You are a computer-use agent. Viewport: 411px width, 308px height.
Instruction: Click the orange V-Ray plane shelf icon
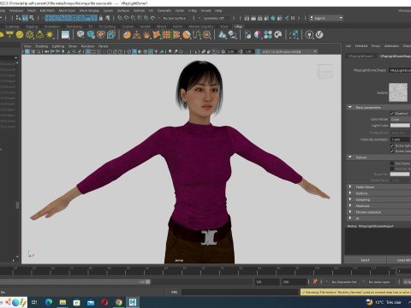136,35
